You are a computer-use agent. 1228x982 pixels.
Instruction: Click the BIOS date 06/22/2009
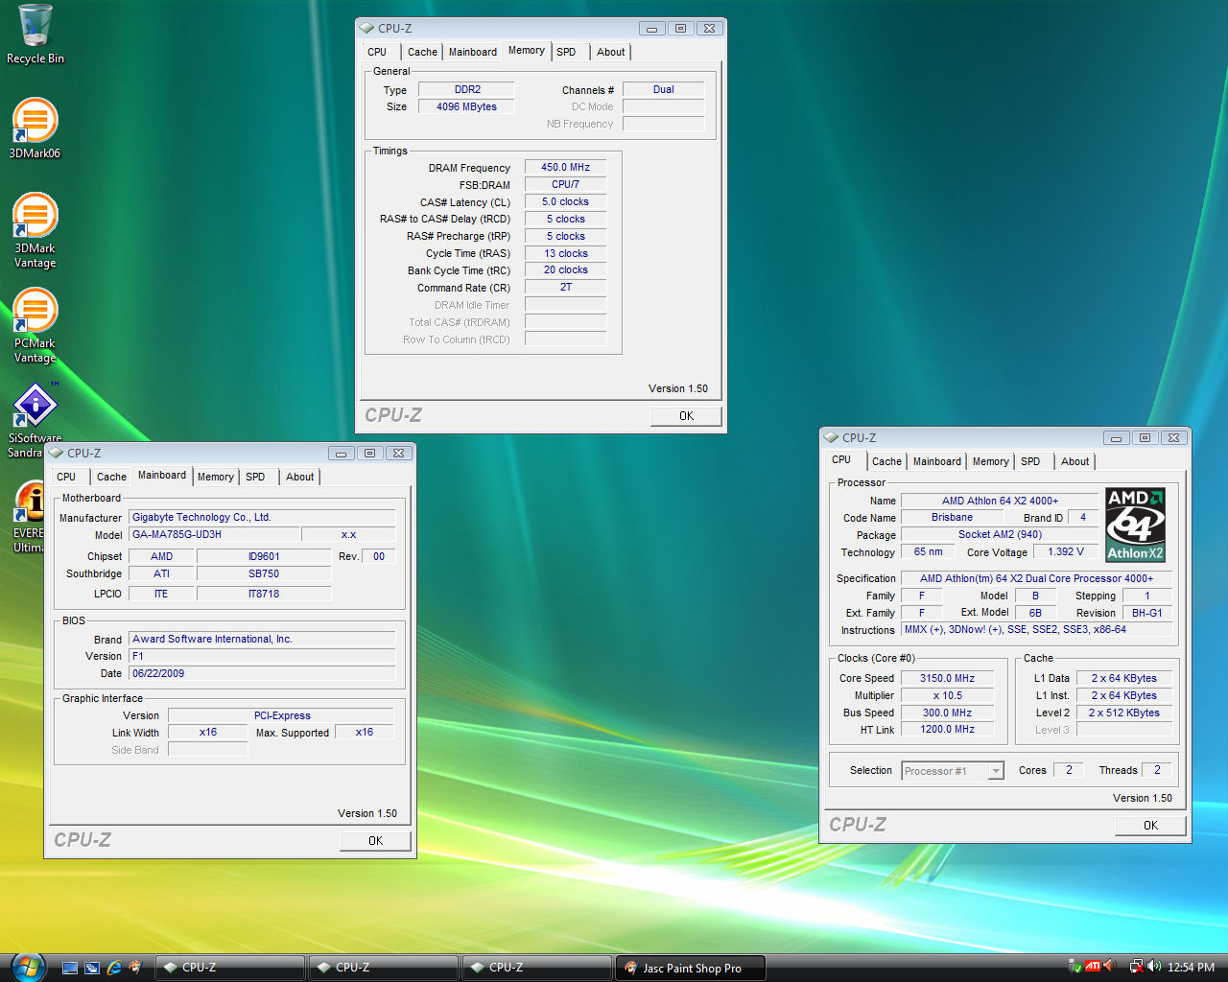262,673
